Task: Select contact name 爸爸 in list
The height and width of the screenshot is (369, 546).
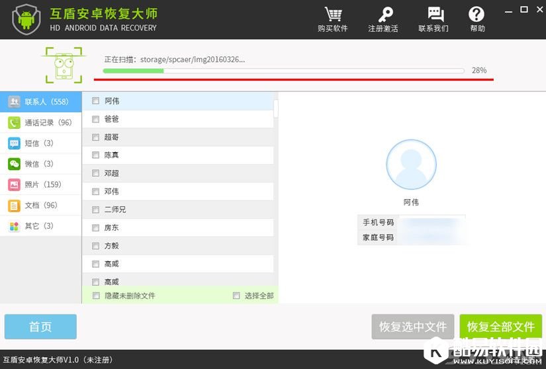Action: click(x=111, y=119)
